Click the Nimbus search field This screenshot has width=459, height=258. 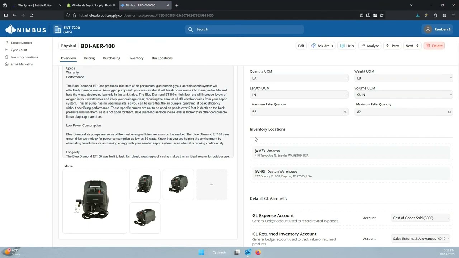coord(245,29)
